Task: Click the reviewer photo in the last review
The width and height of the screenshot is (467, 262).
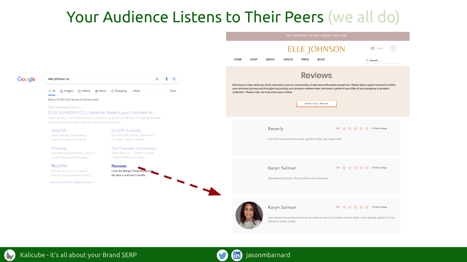Action: point(249,215)
